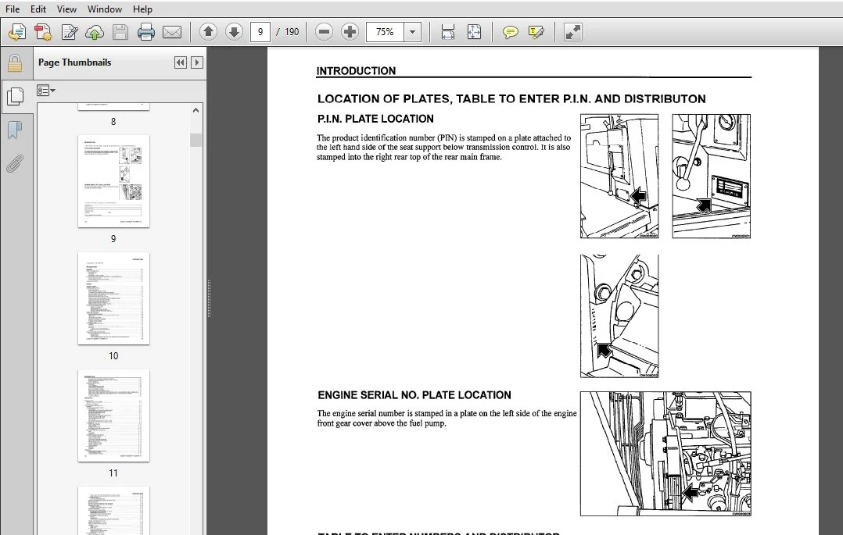Click the 'P.I.N. PLATE LOCATION' heading
The width and height of the screenshot is (843, 535).
coord(375,119)
